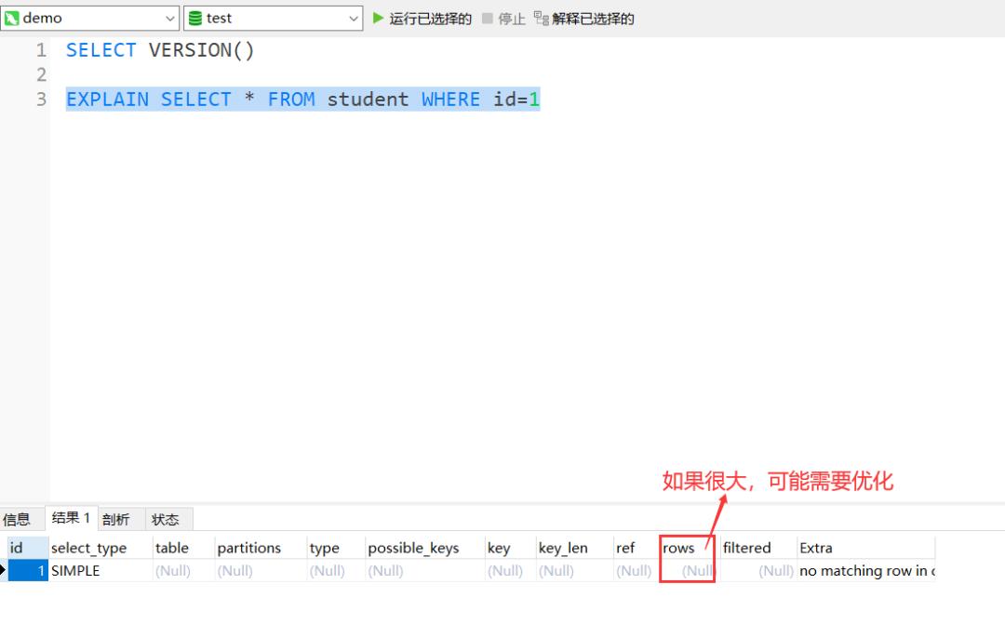Place cursor on SELECT VERSION() line

point(160,50)
